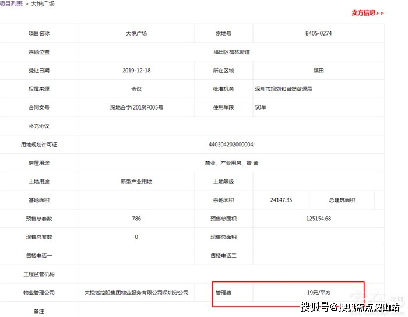Image resolution: width=408 pixels, height=317 pixels.
Task: Select the 协议 value cell
Action: (x=136, y=89)
